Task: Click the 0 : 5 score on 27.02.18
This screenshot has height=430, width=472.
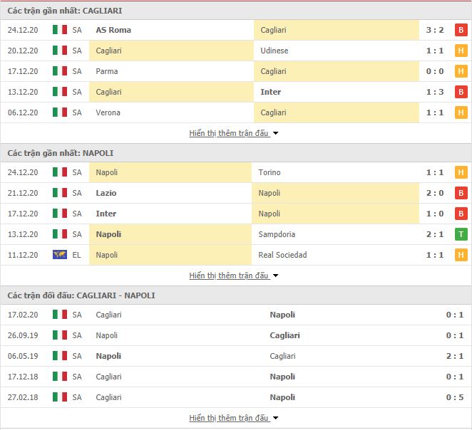Action: 455,397
